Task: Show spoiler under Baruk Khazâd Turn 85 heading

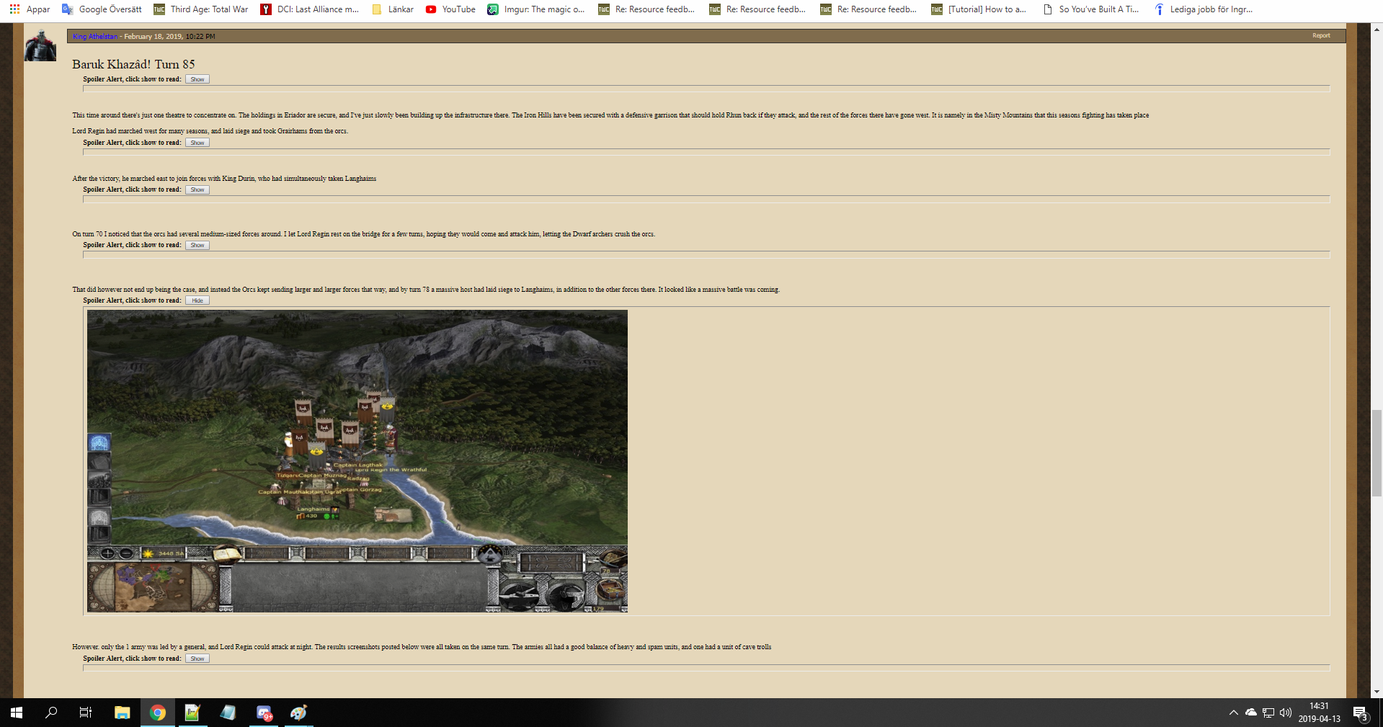Action: pos(197,79)
